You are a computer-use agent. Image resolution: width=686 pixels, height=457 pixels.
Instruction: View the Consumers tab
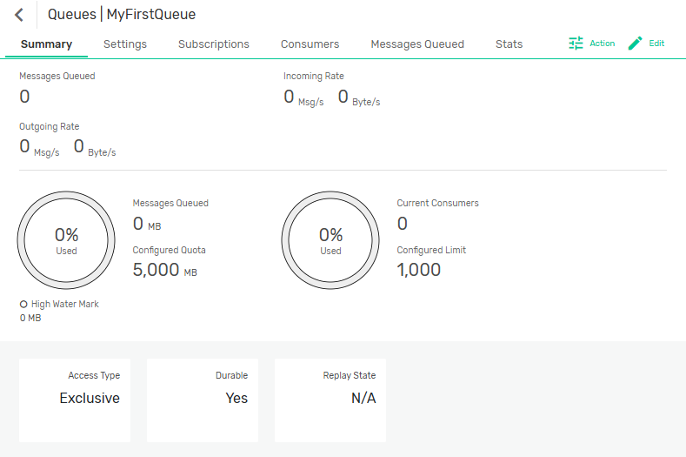pyautogui.click(x=310, y=44)
